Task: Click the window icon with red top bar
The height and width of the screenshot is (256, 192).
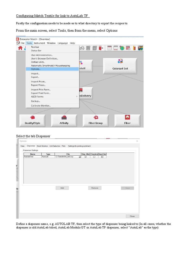Action: click(109, 48)
